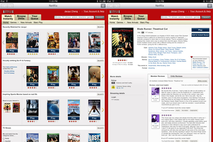Image resolution: width=213 pixels, height=142 pixels.
Task: Open Your Account & Help on left screen
Action: click(x=94, y=11)
